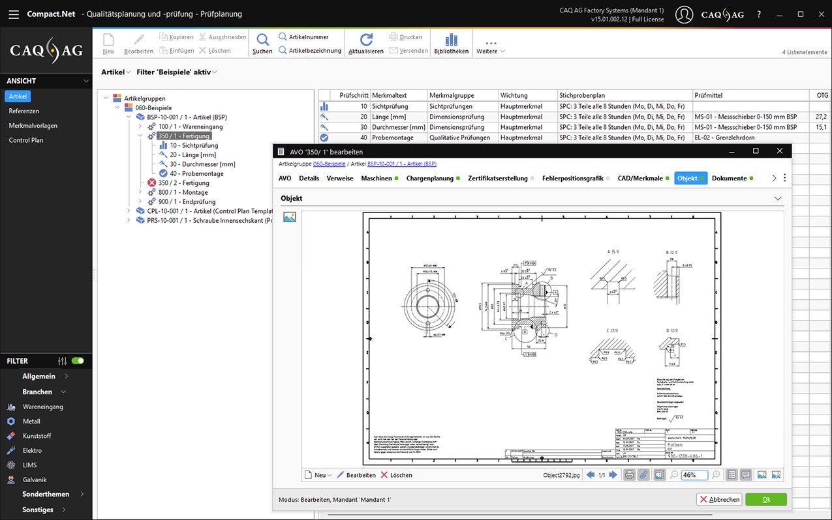
Task: Collapse the Branchen filter section
Action: [64, 392]
